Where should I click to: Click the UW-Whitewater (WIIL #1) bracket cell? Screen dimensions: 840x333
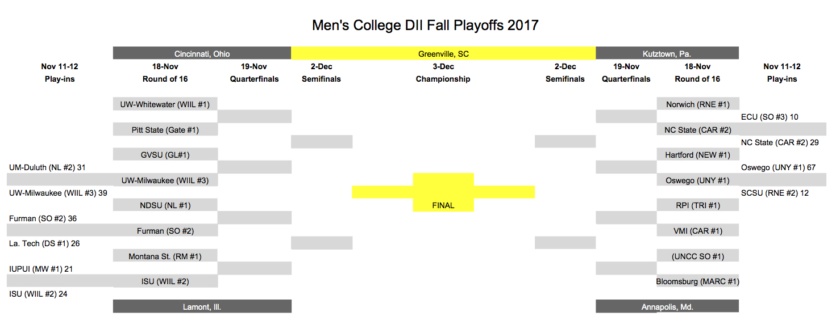[165, 104]
